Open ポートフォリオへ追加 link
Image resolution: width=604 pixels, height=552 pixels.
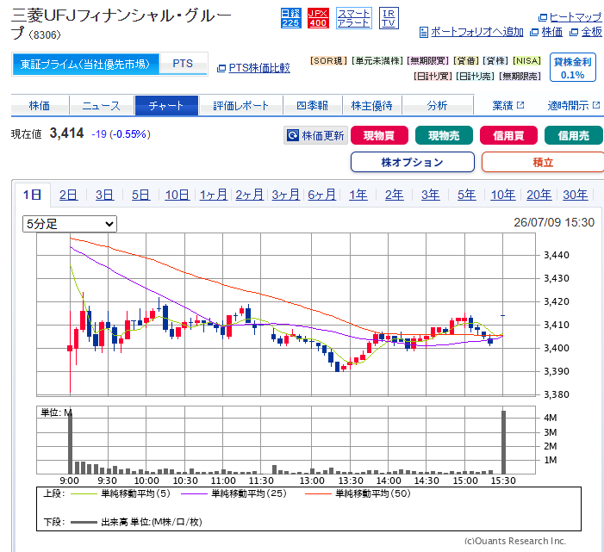point(476,32)
